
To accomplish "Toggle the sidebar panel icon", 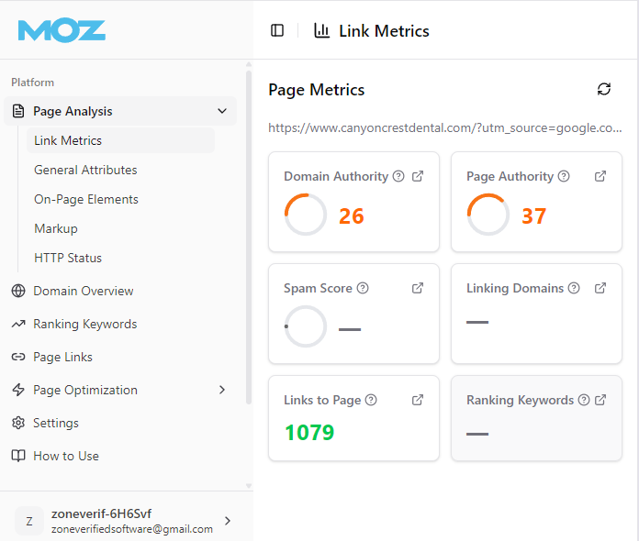I will [x=277, y=30].
